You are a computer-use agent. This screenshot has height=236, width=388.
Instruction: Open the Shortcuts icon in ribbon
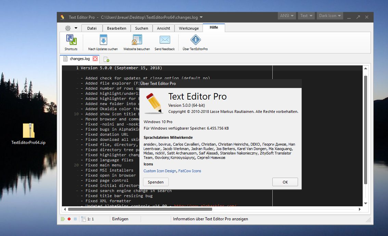(x=71, y=40)
